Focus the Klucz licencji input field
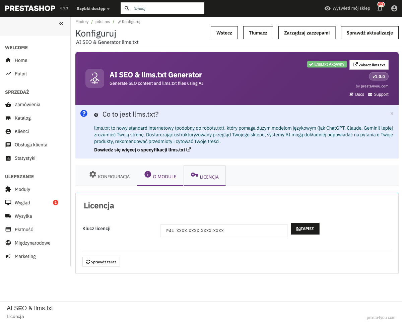Image resolution: width=402 pixels, height=325 pixels. click(x=224, y=231)
